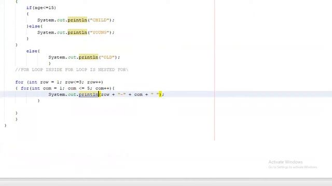Place cursor in the age<=15 condition
332x186 pixels.
(x=45, y=8)
